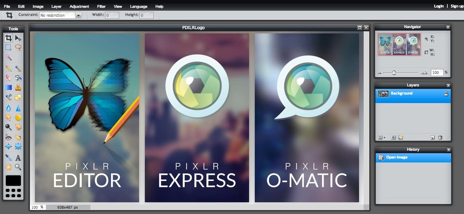Choose the Hand pan tool

[x=9, y=167]
